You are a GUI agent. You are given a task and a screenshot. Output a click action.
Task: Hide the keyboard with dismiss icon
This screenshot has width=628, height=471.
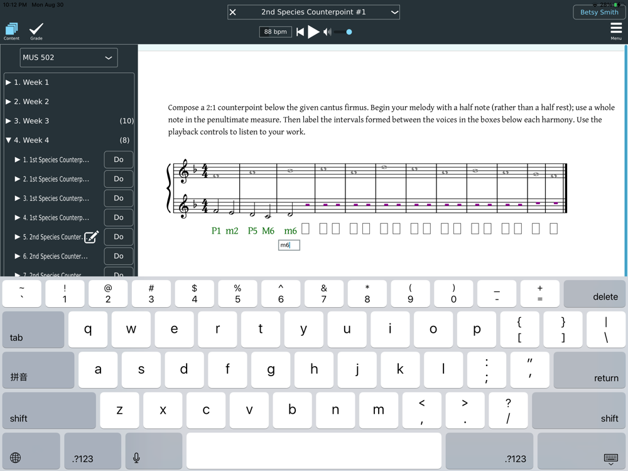click(x=611, y=458)
